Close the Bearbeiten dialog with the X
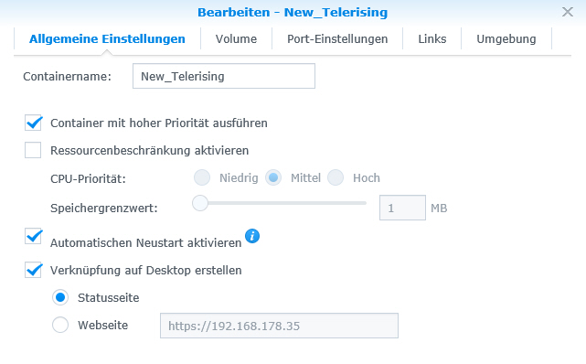Image resolution: width=586 pixels, height=364 pixels. click(x=568, y=12)
